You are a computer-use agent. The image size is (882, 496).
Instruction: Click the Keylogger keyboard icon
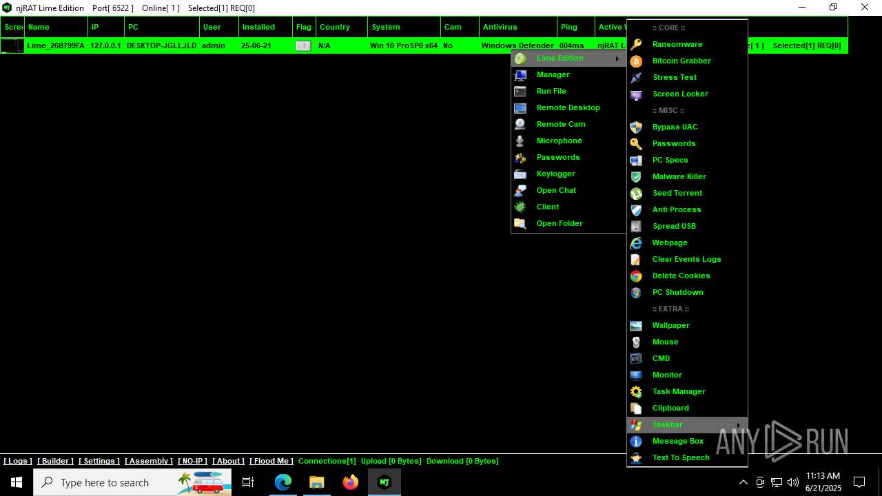520,174
